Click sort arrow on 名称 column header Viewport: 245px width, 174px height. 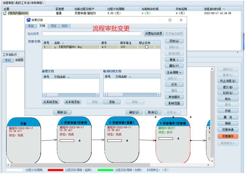pyautogui.click(x=63, y=43)
